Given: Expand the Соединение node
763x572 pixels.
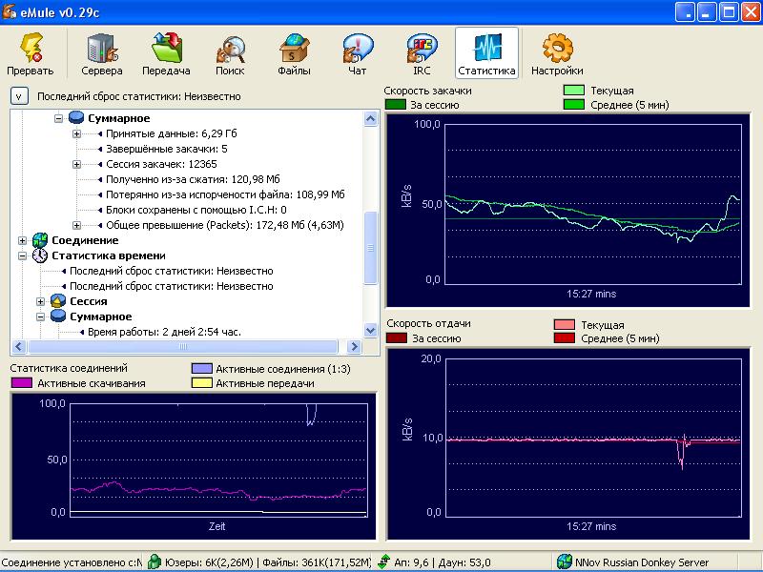Looking at the screenshot, I should pos(22,240).
